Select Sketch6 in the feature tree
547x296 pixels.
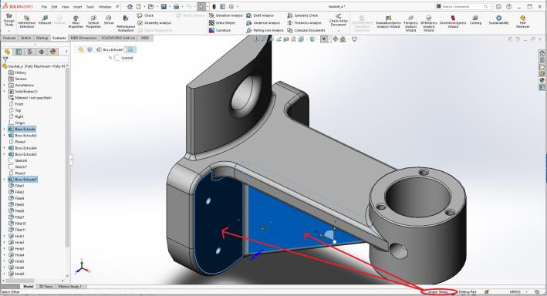(18, 160)
